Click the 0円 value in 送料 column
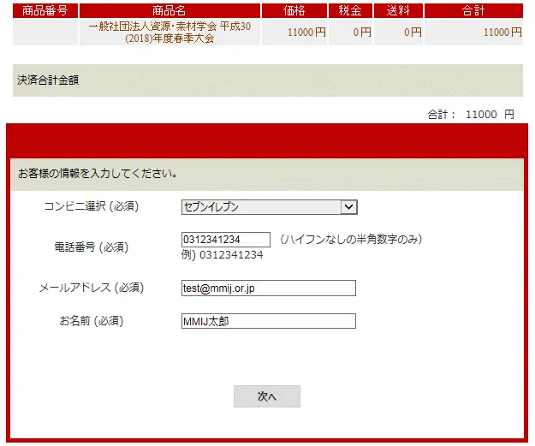535x446 pixels. [411, 33]
